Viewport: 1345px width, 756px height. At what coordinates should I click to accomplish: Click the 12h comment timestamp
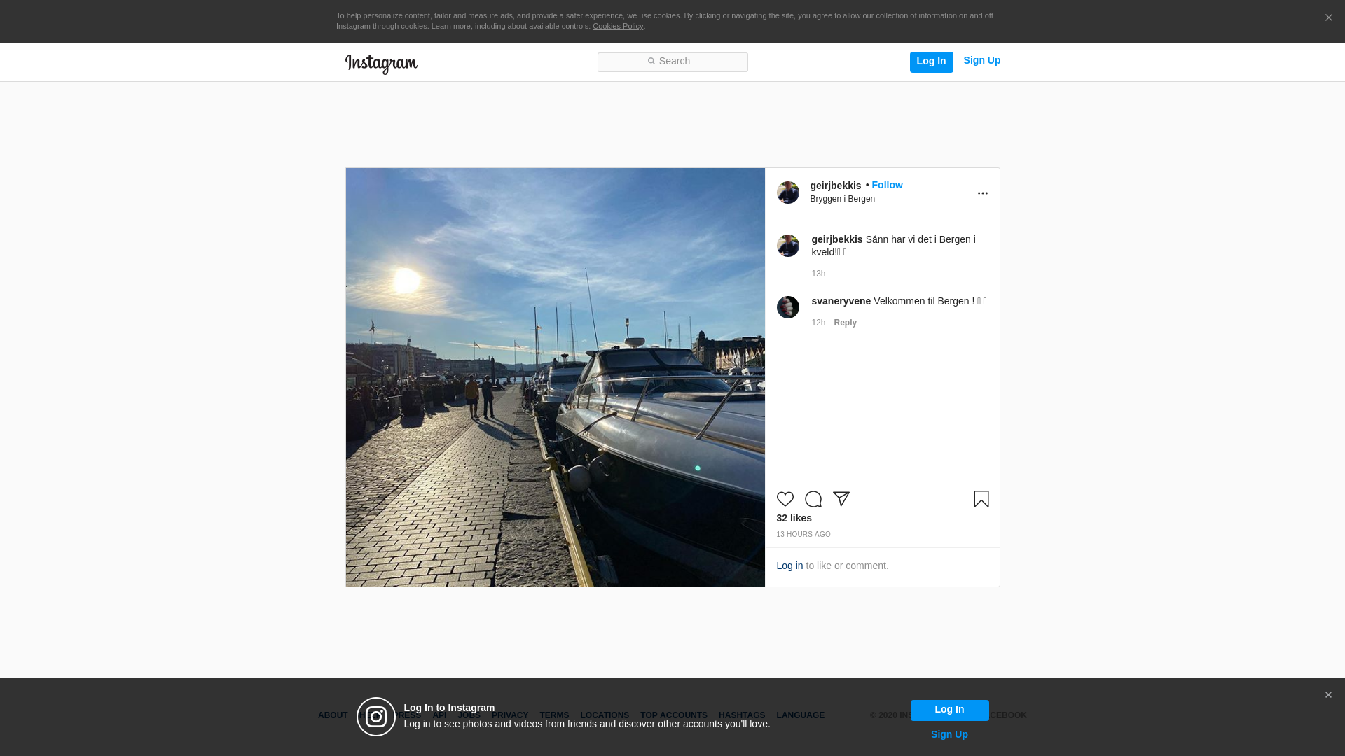(x=818, y=323)
